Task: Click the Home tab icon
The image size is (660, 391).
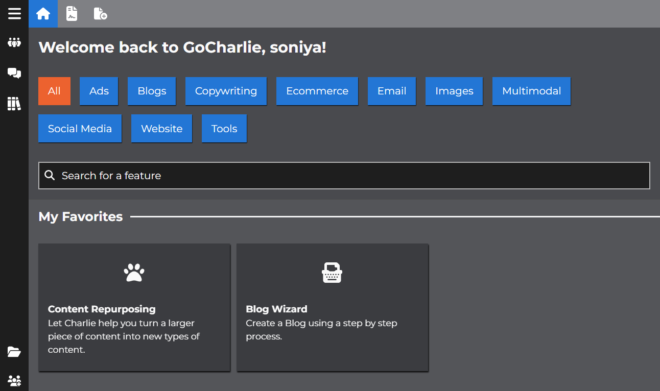Action: [43, 14]
